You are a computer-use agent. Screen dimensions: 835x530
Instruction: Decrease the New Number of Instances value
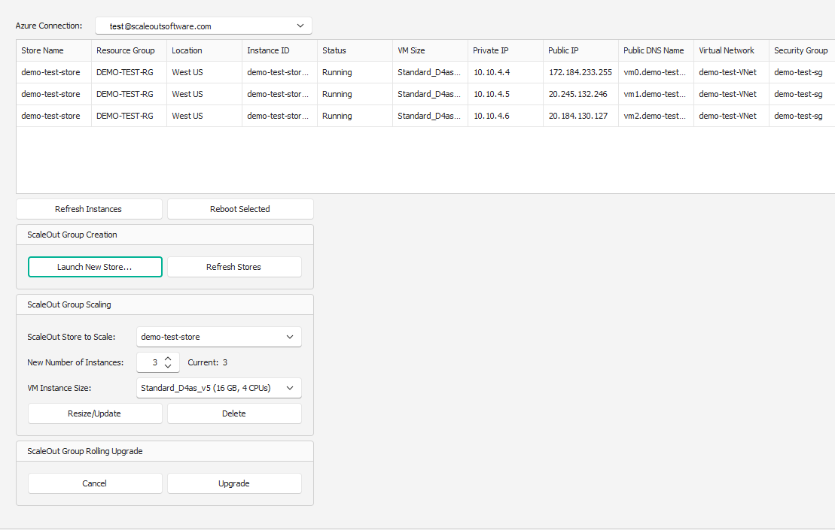168,366
